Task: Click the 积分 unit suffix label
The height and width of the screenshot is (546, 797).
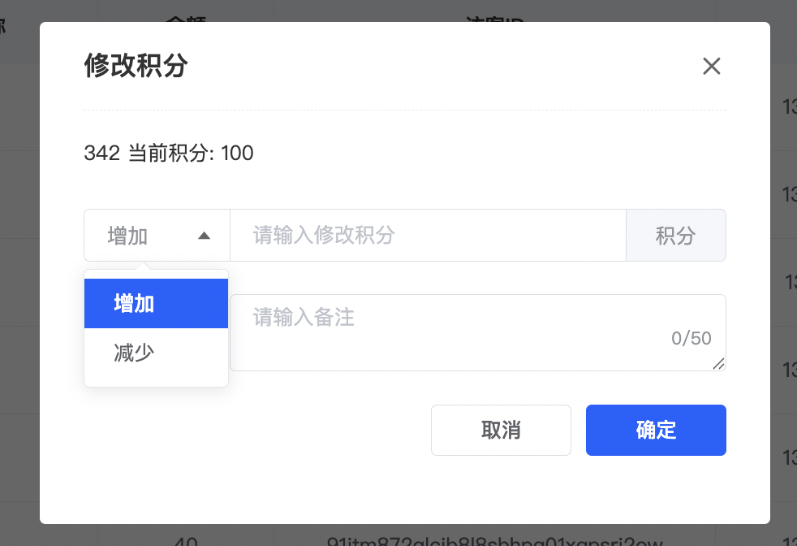Action: tap(675, 236)
